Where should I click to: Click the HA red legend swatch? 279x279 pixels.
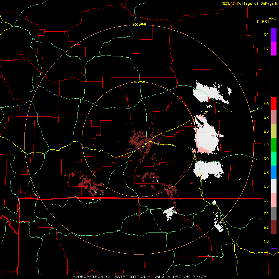(x=274, y=104)
